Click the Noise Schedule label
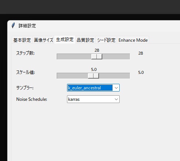 click(32, 99)
